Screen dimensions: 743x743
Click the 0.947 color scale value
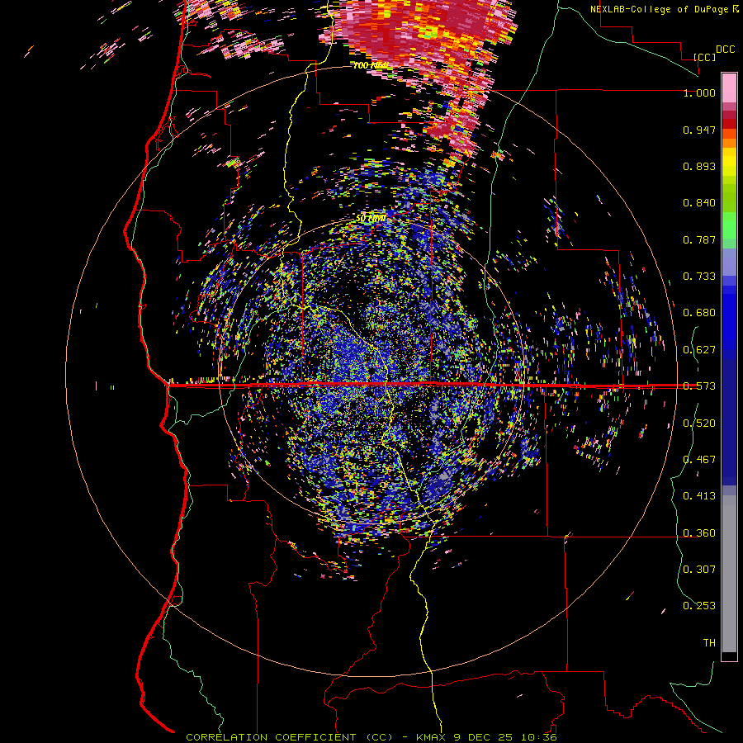pos(699,130)
